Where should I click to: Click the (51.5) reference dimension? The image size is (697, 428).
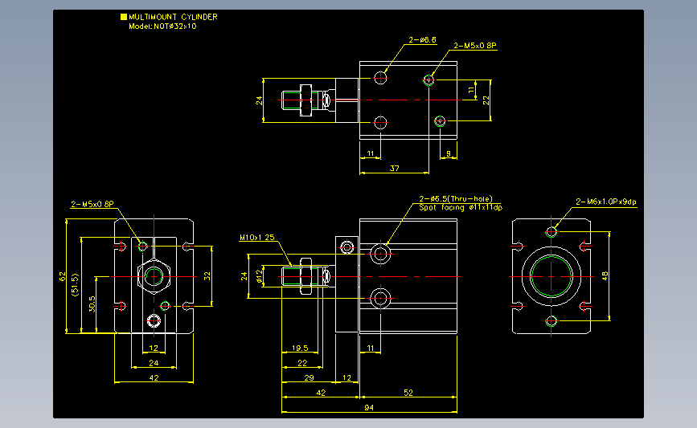75,284
